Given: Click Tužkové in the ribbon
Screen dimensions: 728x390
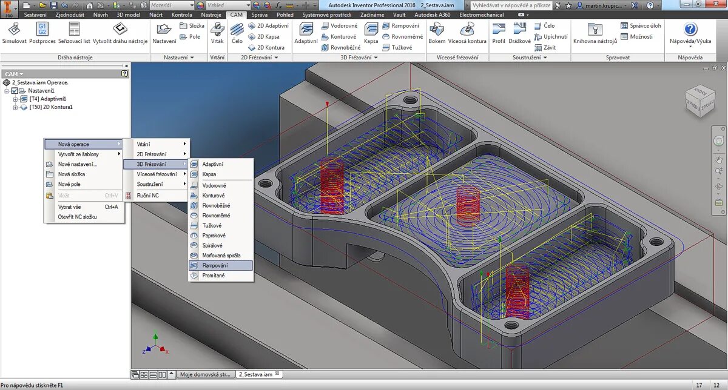Looking at the screenshot, I should tap(397, 47).
